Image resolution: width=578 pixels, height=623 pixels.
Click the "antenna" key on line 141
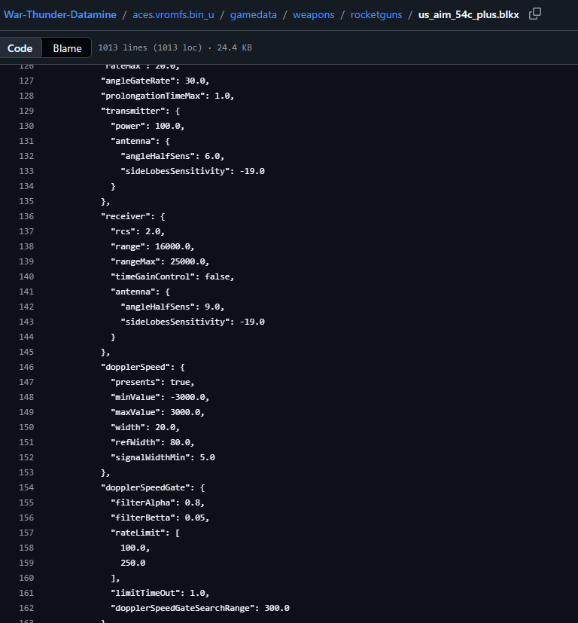(x=135, y=292)
